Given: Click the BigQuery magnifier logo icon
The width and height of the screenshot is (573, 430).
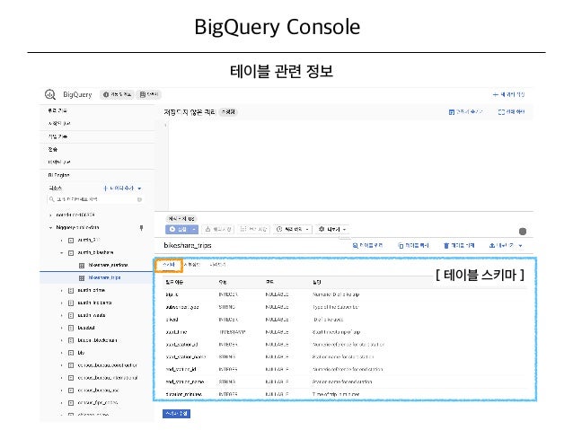Looking at the screenshot, I should 50,94.
